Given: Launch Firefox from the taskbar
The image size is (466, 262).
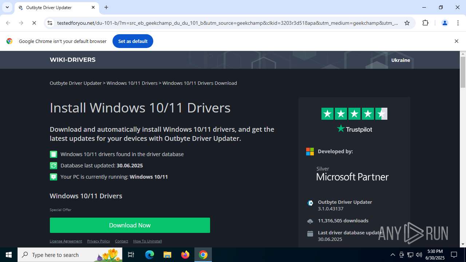Looking at the screenshot, I should [x=185, y=255].
